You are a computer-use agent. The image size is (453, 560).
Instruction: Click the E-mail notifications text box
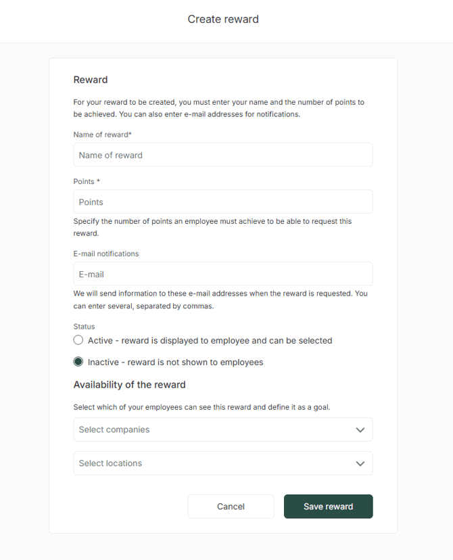coord(222,274)
